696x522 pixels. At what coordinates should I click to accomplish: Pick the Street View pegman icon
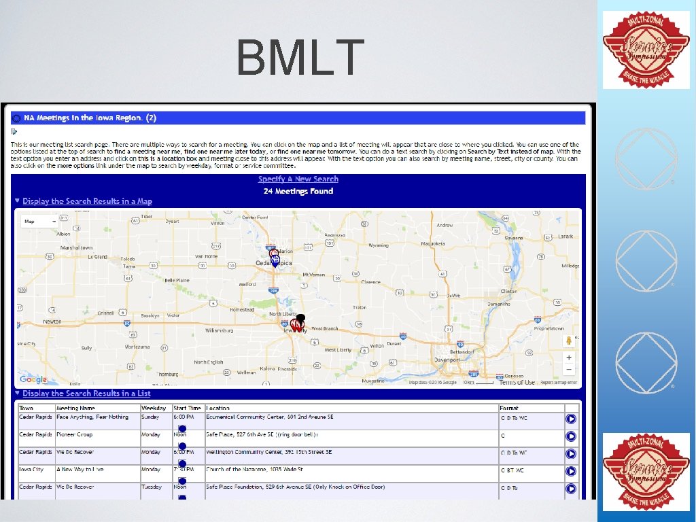(569, 341)
